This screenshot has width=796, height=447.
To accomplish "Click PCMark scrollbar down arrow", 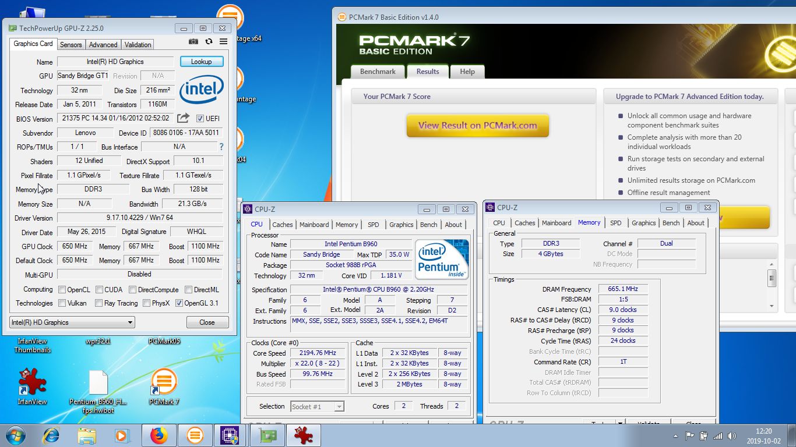I will (x=772, y=306).
